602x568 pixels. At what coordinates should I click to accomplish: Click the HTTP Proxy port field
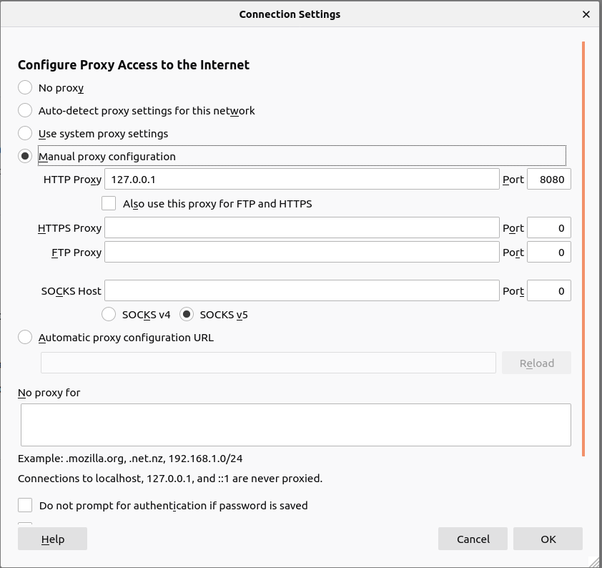tap(548, 180)
